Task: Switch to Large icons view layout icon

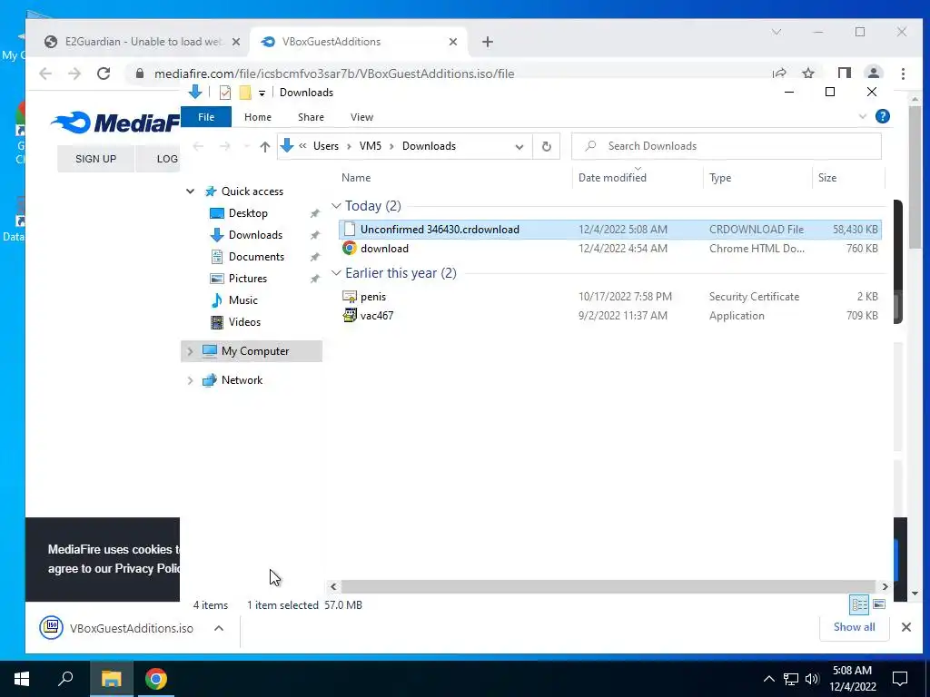Action: [x=879, y=604]
